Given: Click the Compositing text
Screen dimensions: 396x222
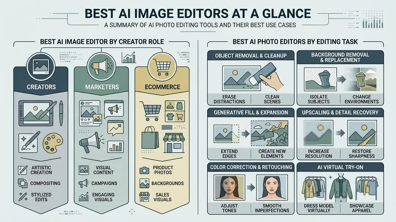Looking at the screenshot, I should pos(45,183).
